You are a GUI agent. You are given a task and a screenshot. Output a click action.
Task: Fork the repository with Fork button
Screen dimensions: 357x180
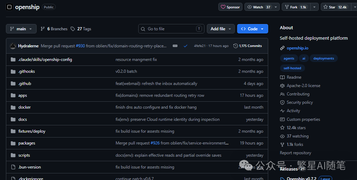pos(296,7)
